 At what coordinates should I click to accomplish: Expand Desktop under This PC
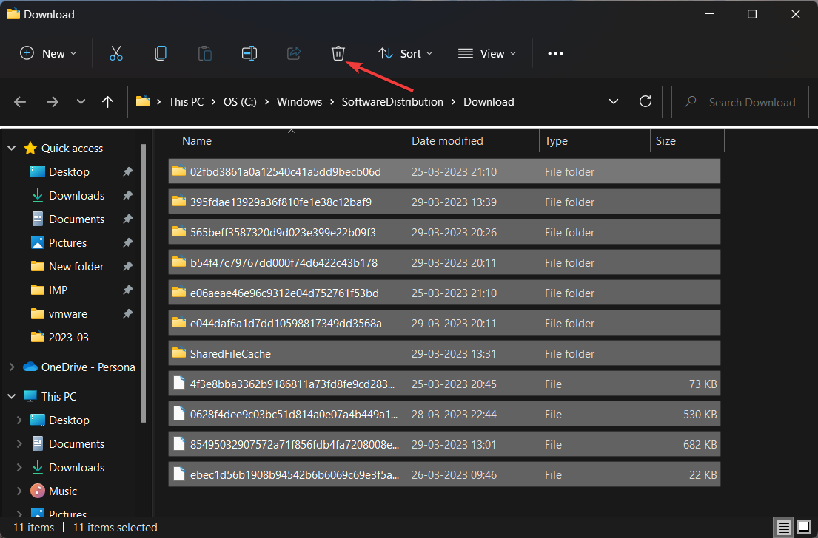[x=19, y=420]
